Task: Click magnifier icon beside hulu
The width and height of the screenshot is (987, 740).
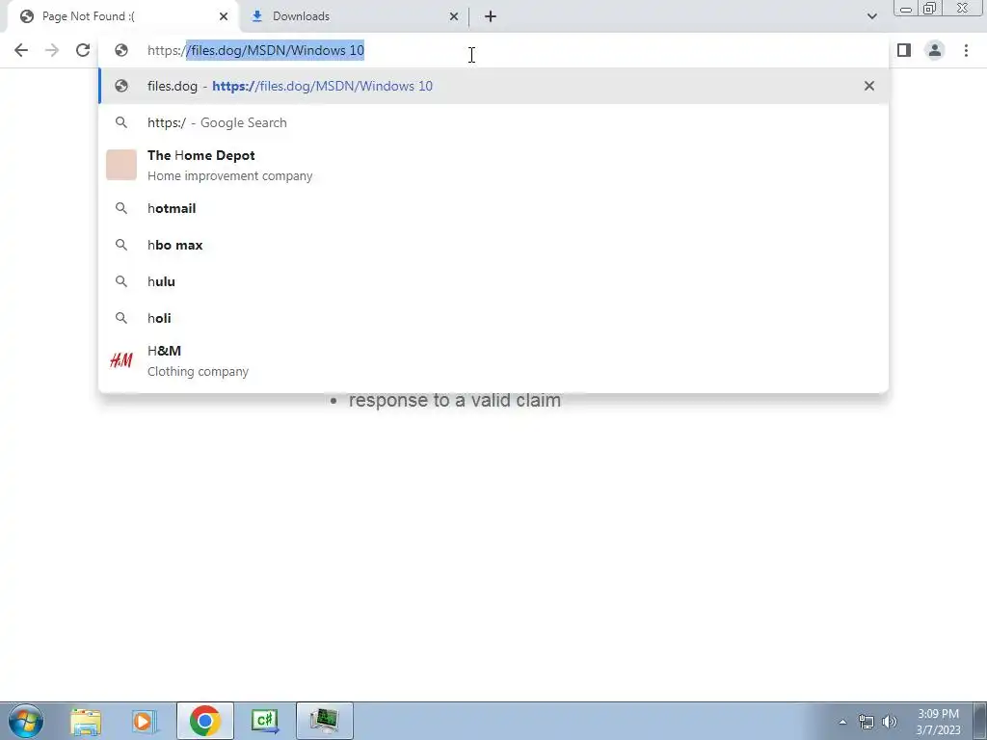Action: 121,281
